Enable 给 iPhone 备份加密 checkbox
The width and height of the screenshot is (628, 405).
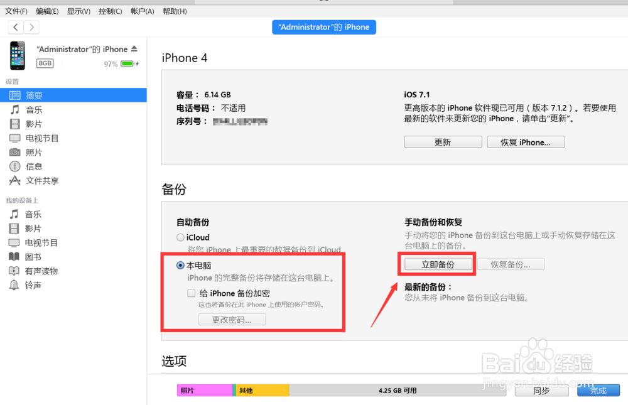pos(192,293)
